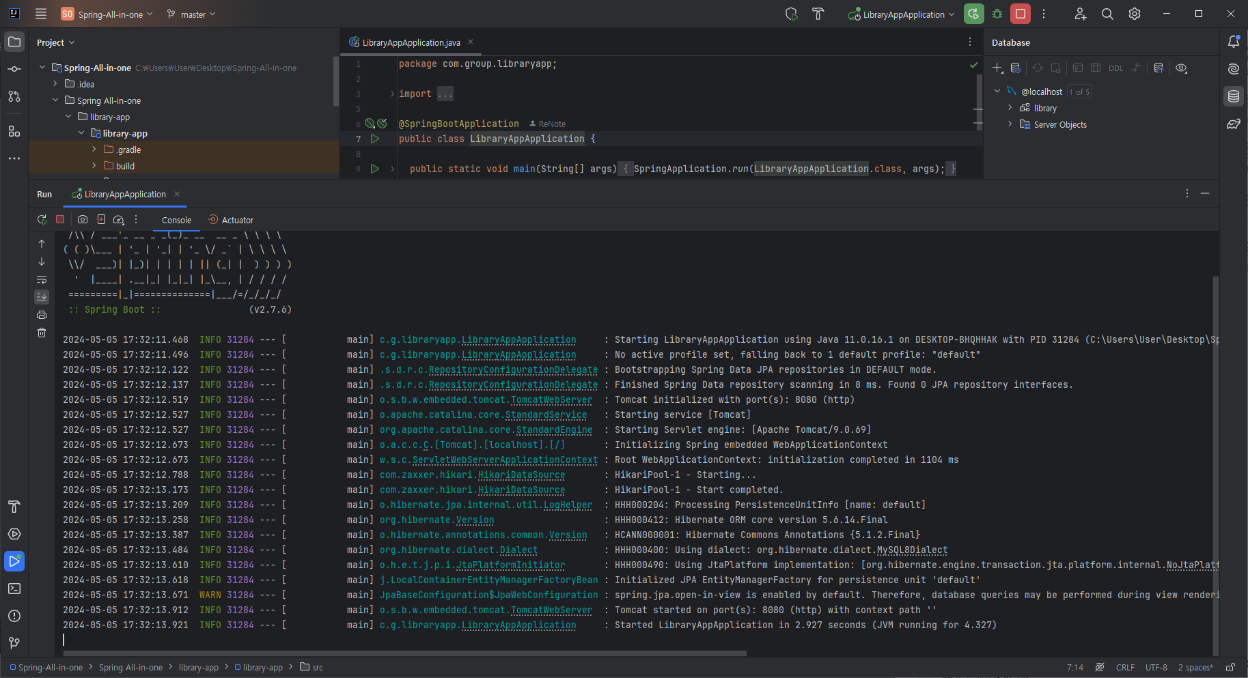Click the CRLF line separator widget
Screen dimensions: 1248x678
[1125, 668]
